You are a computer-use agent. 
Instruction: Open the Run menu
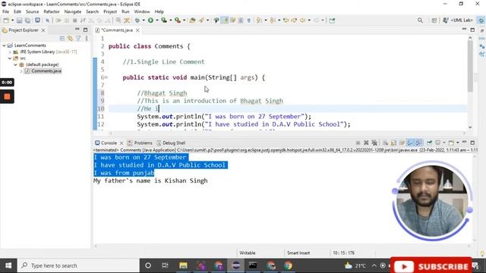click(x=125, y=12)
